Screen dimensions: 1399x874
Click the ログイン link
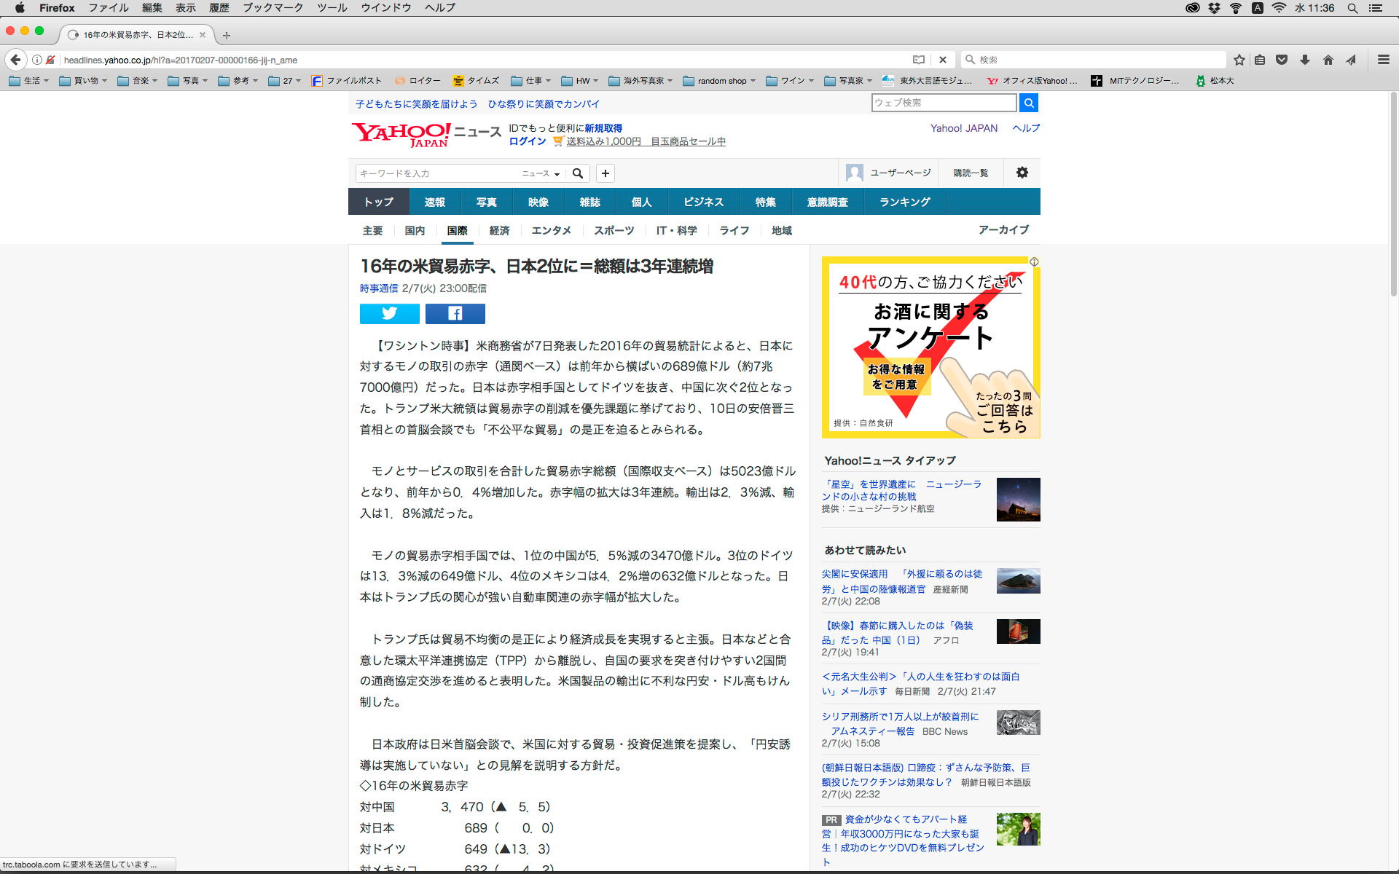[x=527, y=141]
